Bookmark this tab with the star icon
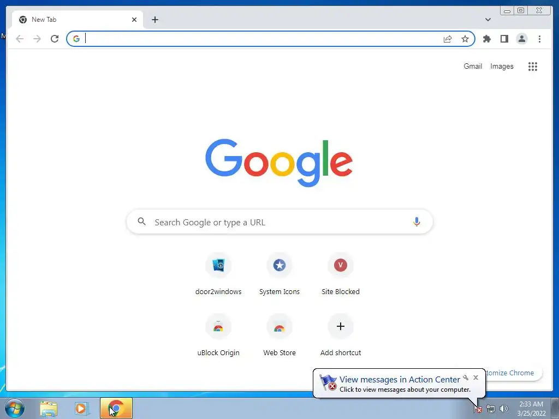The width and height of the screenshot is (559, 419). coord(465,39)
